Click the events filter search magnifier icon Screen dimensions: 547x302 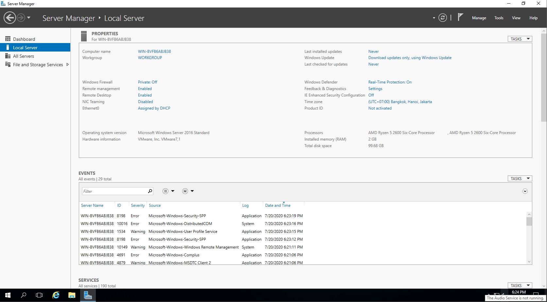click(150, 191)
